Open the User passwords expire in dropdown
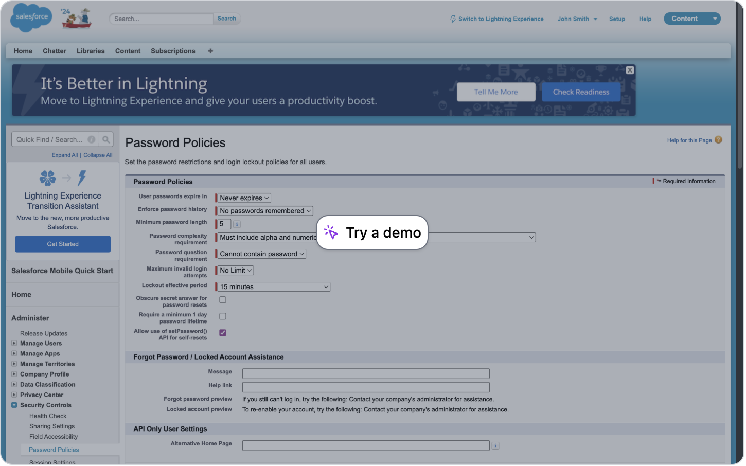Screen dimensions: 746x466 pos(243,198)
